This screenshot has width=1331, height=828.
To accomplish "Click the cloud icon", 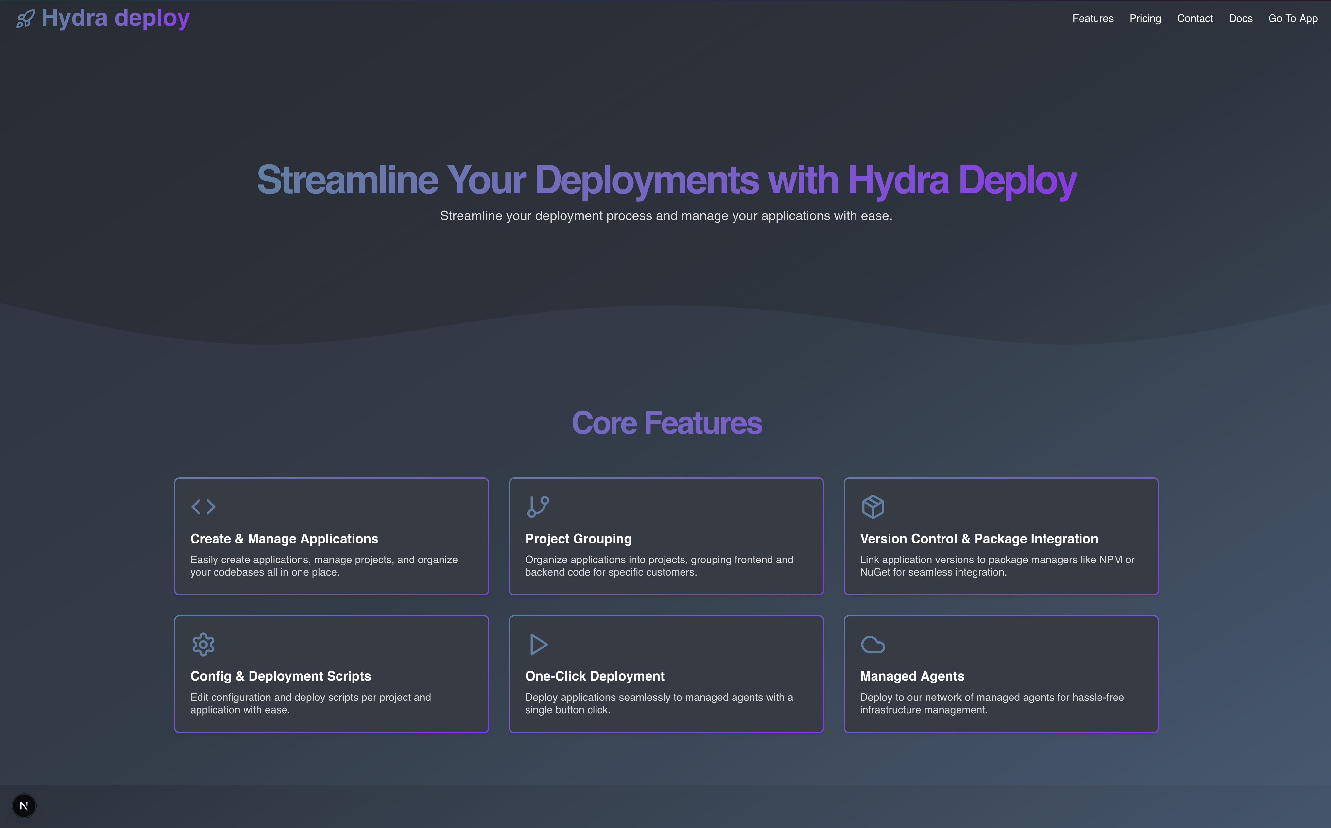I will [873, 645].
